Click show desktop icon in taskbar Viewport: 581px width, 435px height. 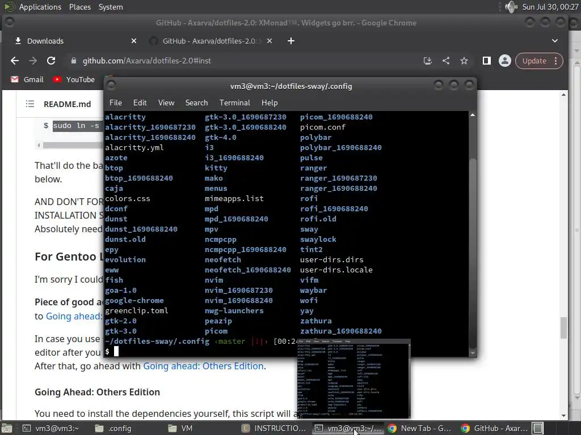coord(7,428)
